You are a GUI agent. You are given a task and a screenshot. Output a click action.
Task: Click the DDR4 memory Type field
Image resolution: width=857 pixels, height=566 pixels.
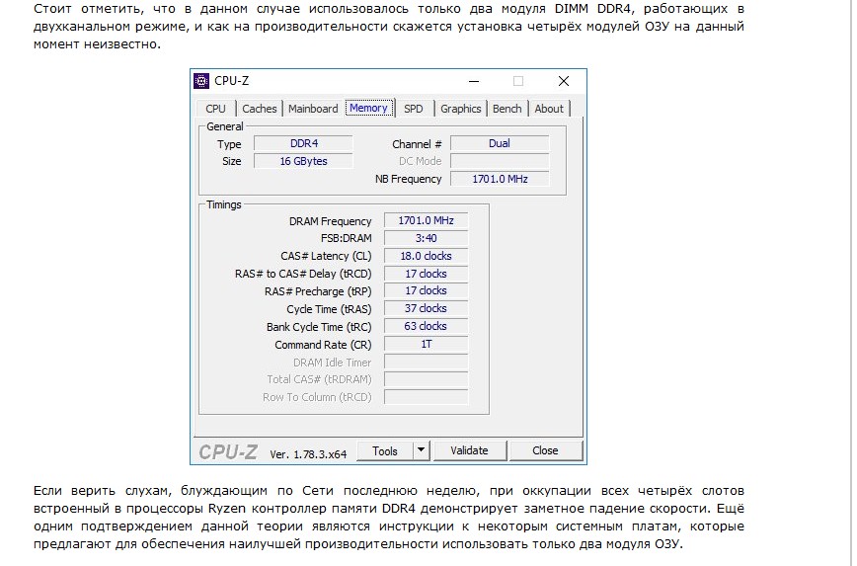click(x=304, y=143)
